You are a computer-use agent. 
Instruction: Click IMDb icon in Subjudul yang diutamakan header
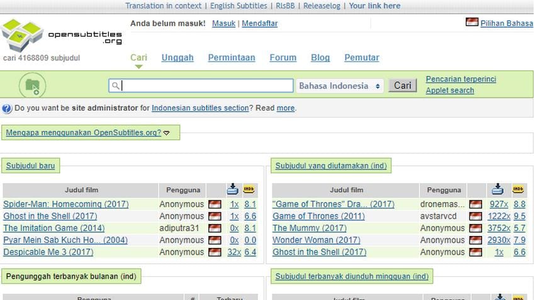point(519,190)
